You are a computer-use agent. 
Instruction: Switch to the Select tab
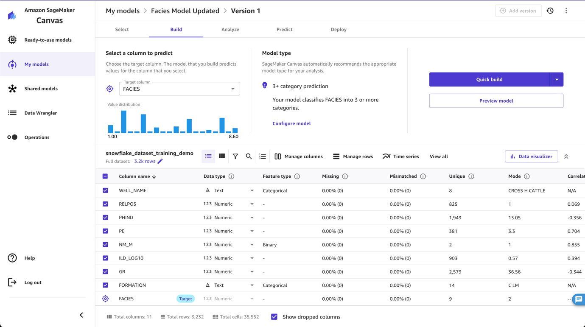(122, 29)
